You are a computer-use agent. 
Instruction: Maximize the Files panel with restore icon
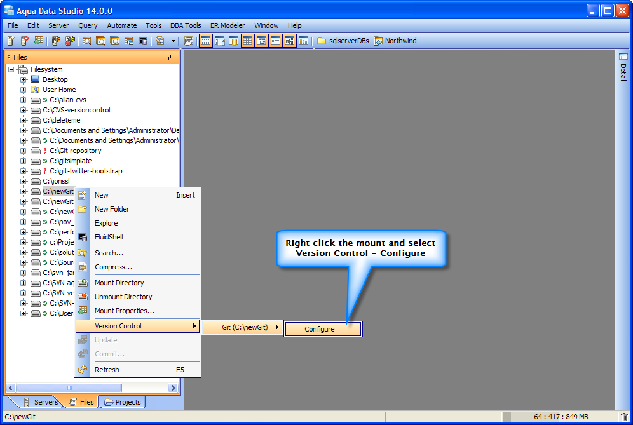(x=168, y=57)
